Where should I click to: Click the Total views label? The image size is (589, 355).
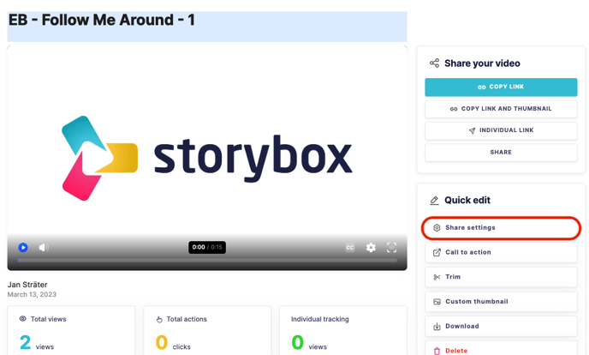(48, 319)
